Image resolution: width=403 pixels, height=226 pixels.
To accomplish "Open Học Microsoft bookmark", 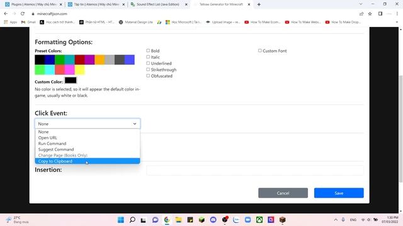I will coord(183,22).
